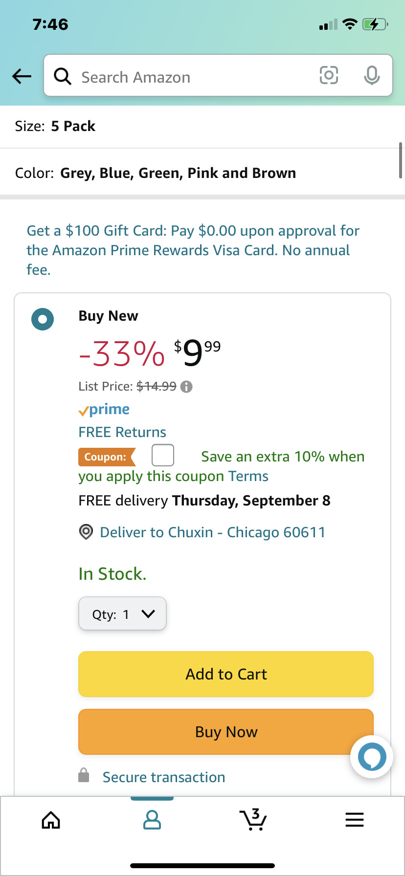Open the hamburger menu icon

(354, 820)
